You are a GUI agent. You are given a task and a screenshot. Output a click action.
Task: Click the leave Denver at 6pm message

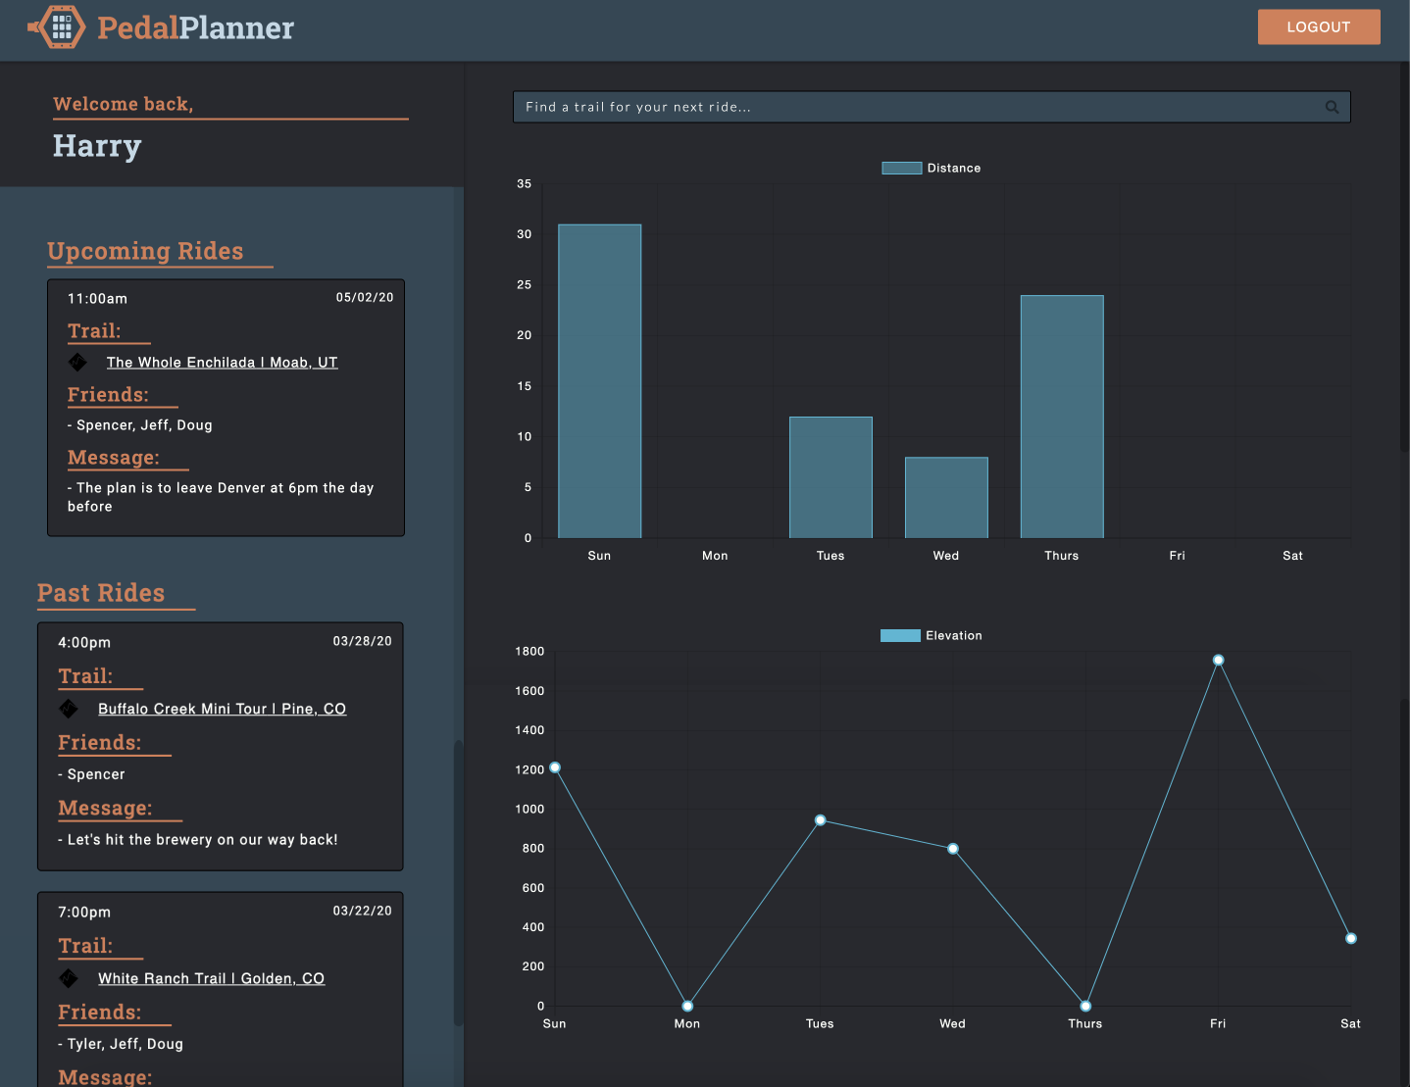pyautogui.click(x=221, y=497)
